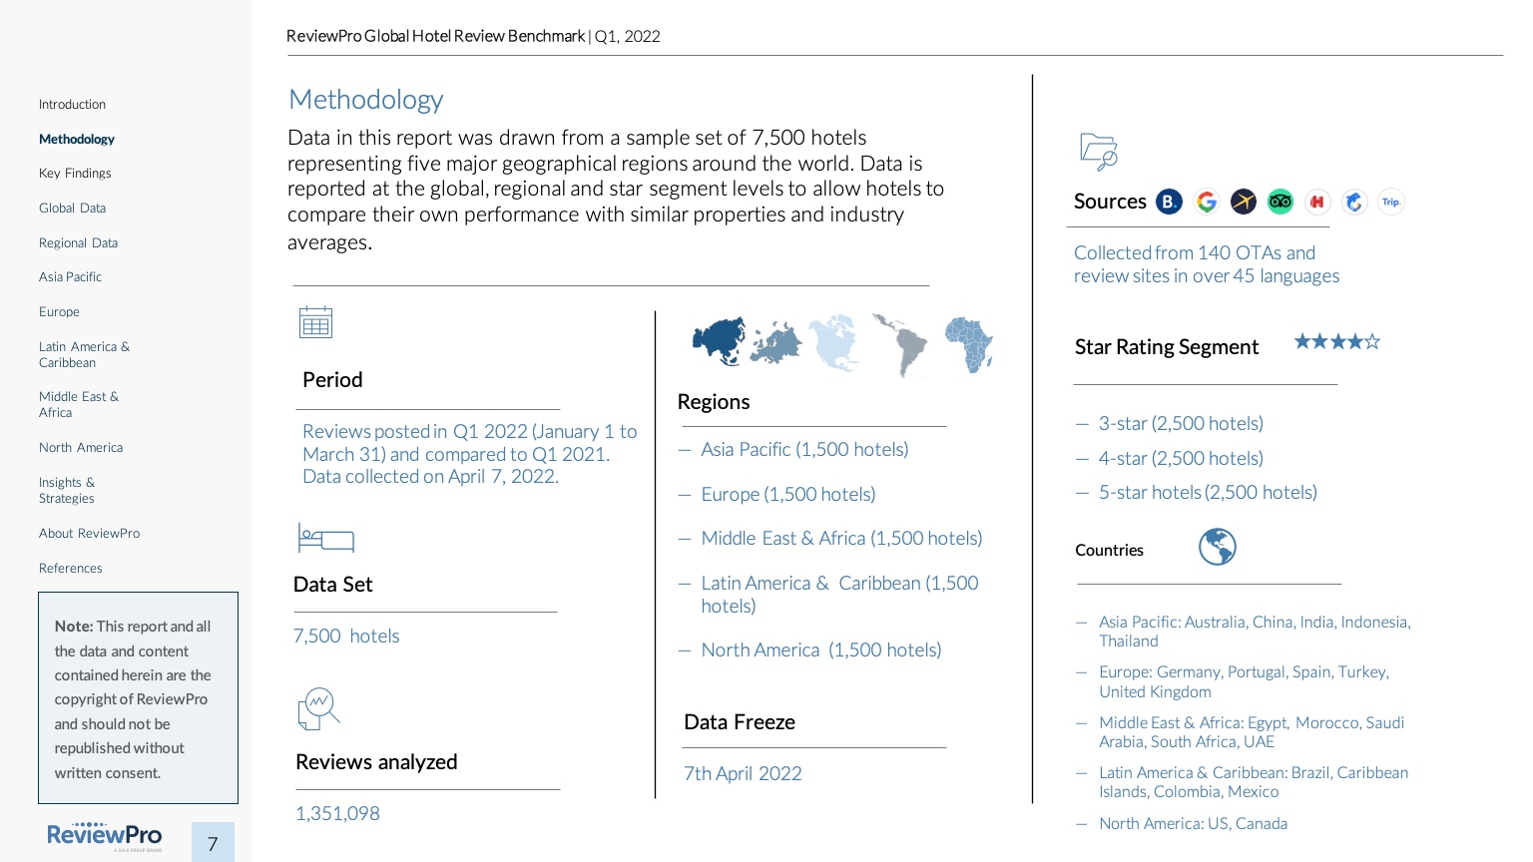The image size is (1533, 862).
Task: Click the Tripadvisor owl icon
Action: click(1280, 202)
